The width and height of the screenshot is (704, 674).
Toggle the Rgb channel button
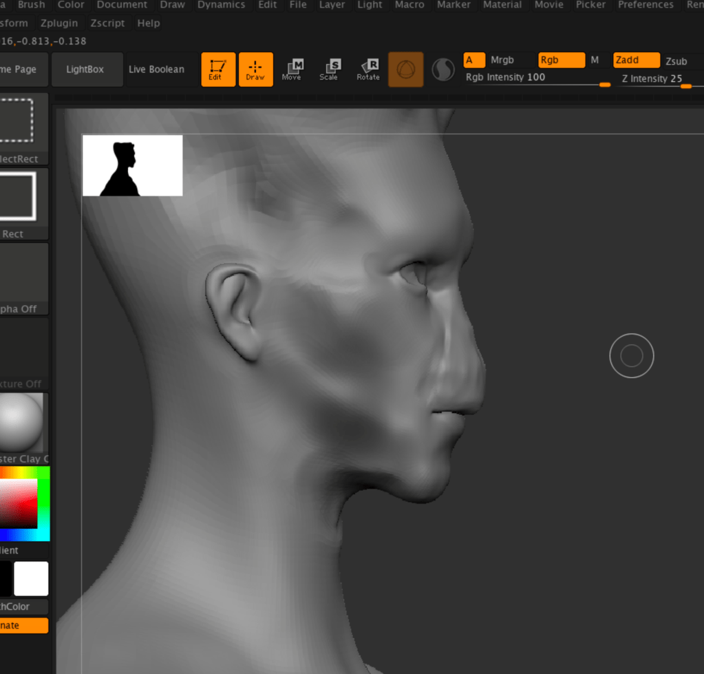tap(562, 60)
